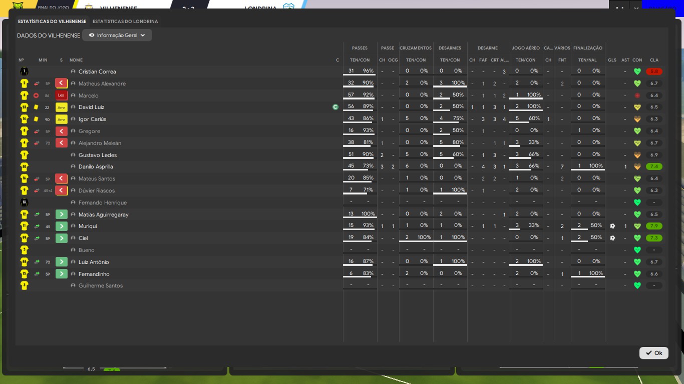Click the red substituted-off badge for Gregore
This screenshot has height=384, width=684.
(x=61, y=131)
